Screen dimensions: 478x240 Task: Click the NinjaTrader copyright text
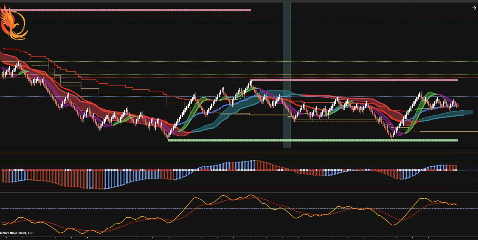click(x=17, y=233)
